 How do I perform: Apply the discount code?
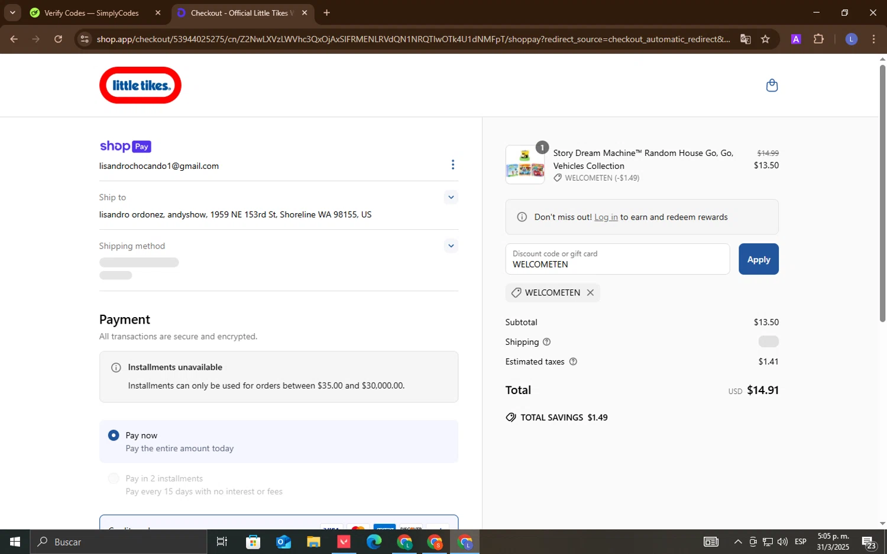coord(759,259)
